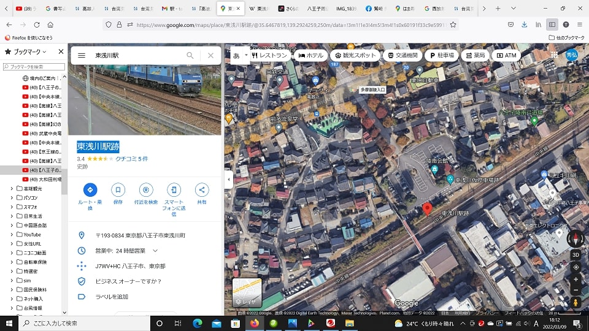Zoom in with the plus button
This screenshot has height=331, width=589.
[x=576, y=280]
